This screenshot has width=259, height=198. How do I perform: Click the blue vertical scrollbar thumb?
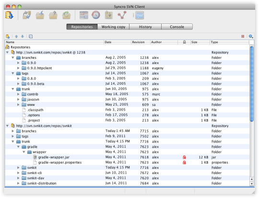tap(252, 84)
